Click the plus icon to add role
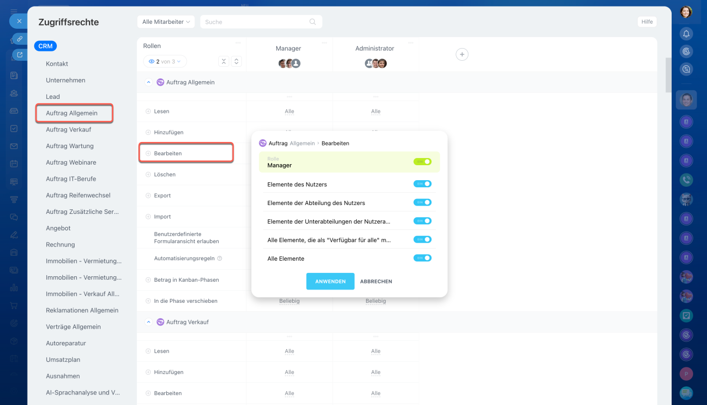 point(462,54)
